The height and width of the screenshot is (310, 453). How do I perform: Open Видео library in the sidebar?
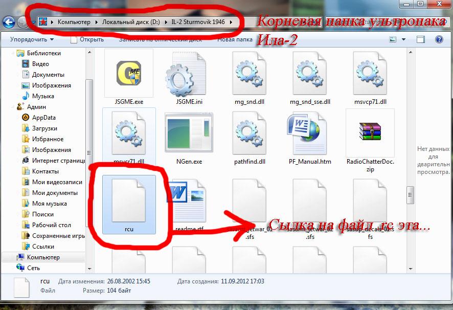[36, 64]
